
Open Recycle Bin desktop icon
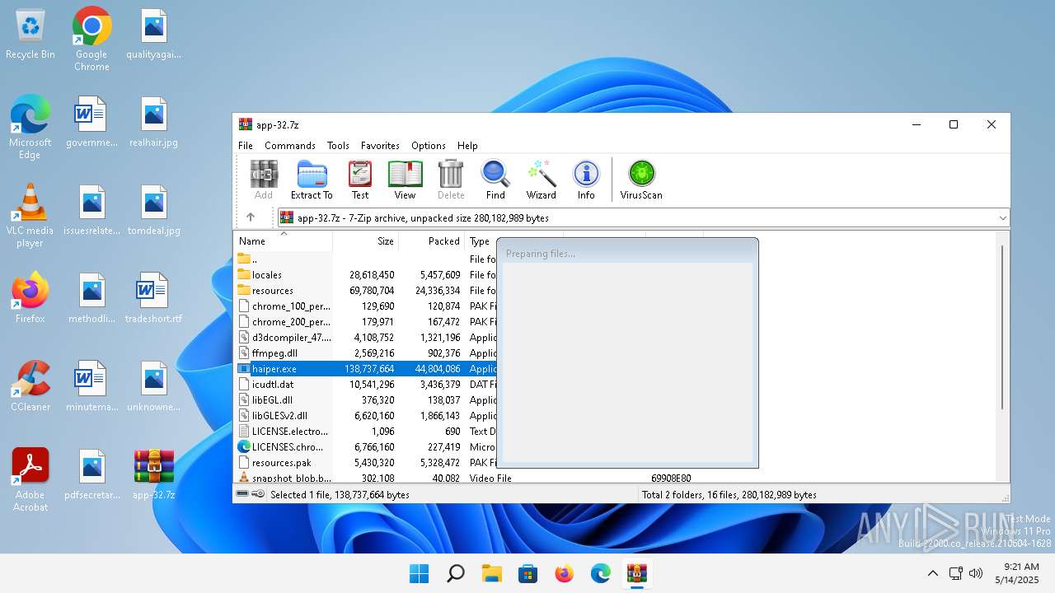(30, 35)
